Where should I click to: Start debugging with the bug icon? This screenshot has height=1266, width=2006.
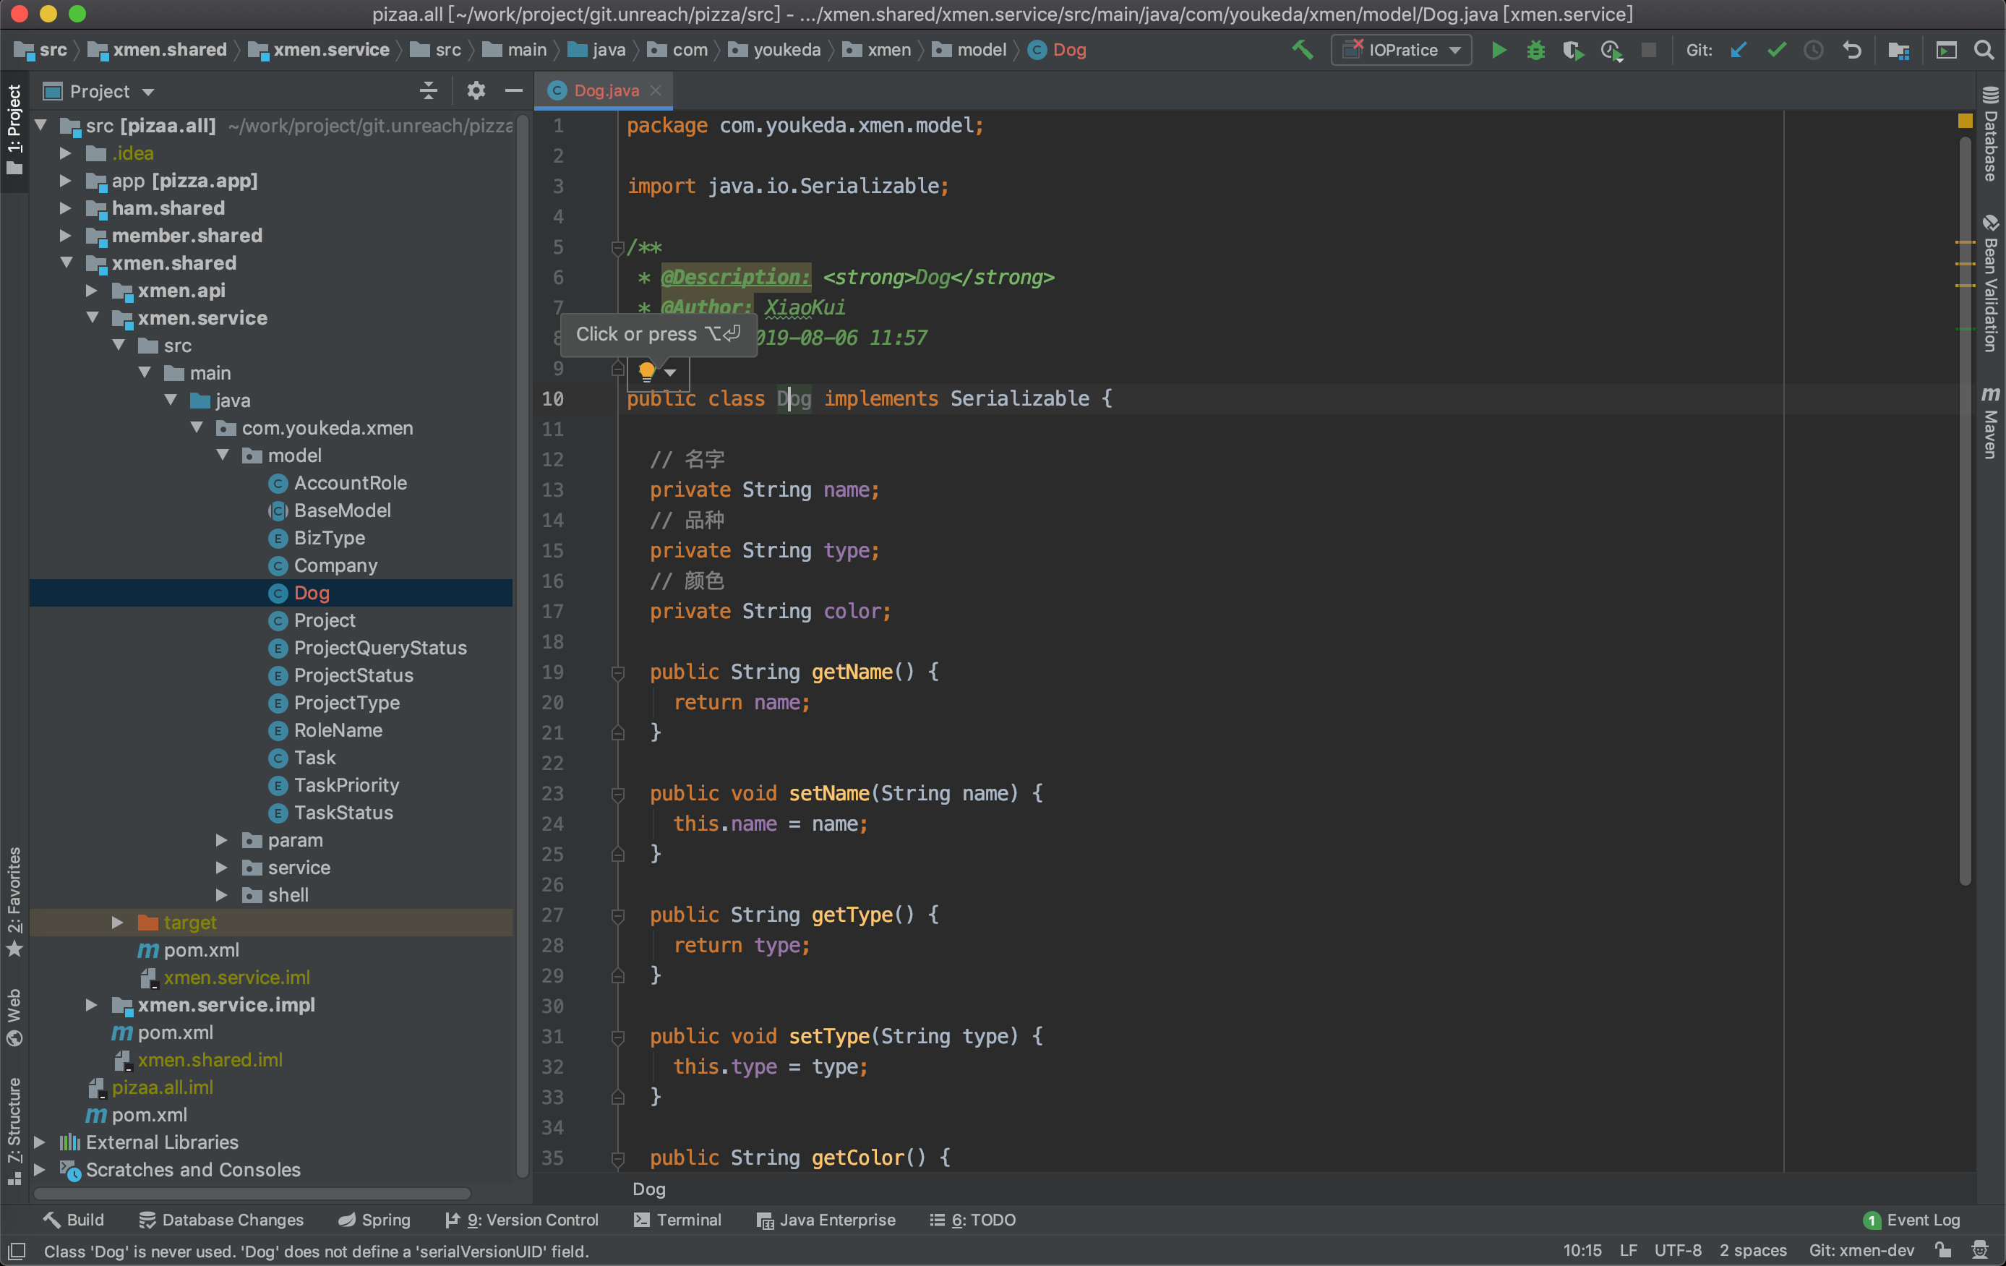click(x=1535, y=50)
